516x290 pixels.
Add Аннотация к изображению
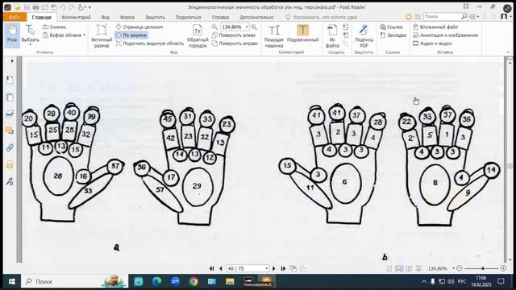coord(446,35)
